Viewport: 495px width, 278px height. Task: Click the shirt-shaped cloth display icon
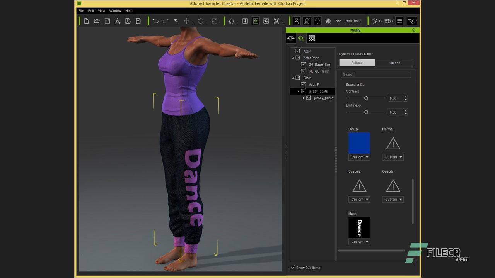tap(317, 21)
